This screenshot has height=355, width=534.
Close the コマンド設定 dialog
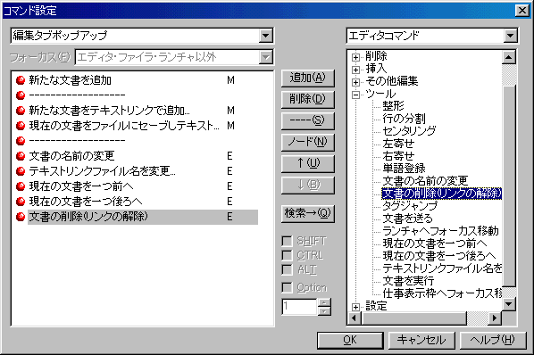pos(522,11)
